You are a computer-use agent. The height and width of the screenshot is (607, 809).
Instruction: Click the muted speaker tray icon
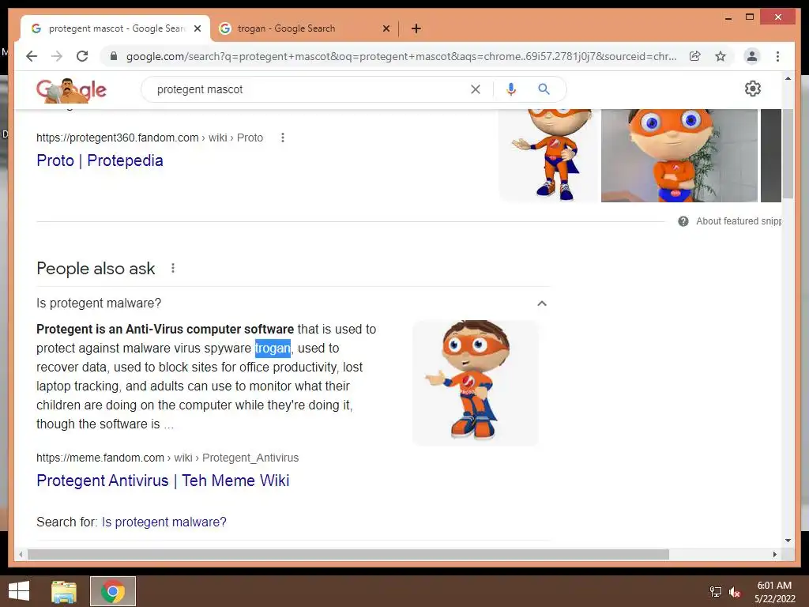click(734, 591)
